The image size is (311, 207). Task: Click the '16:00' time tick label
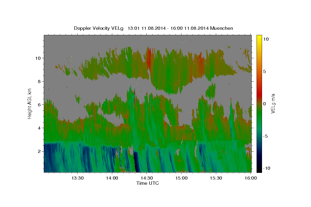click(x=251, y=178)
